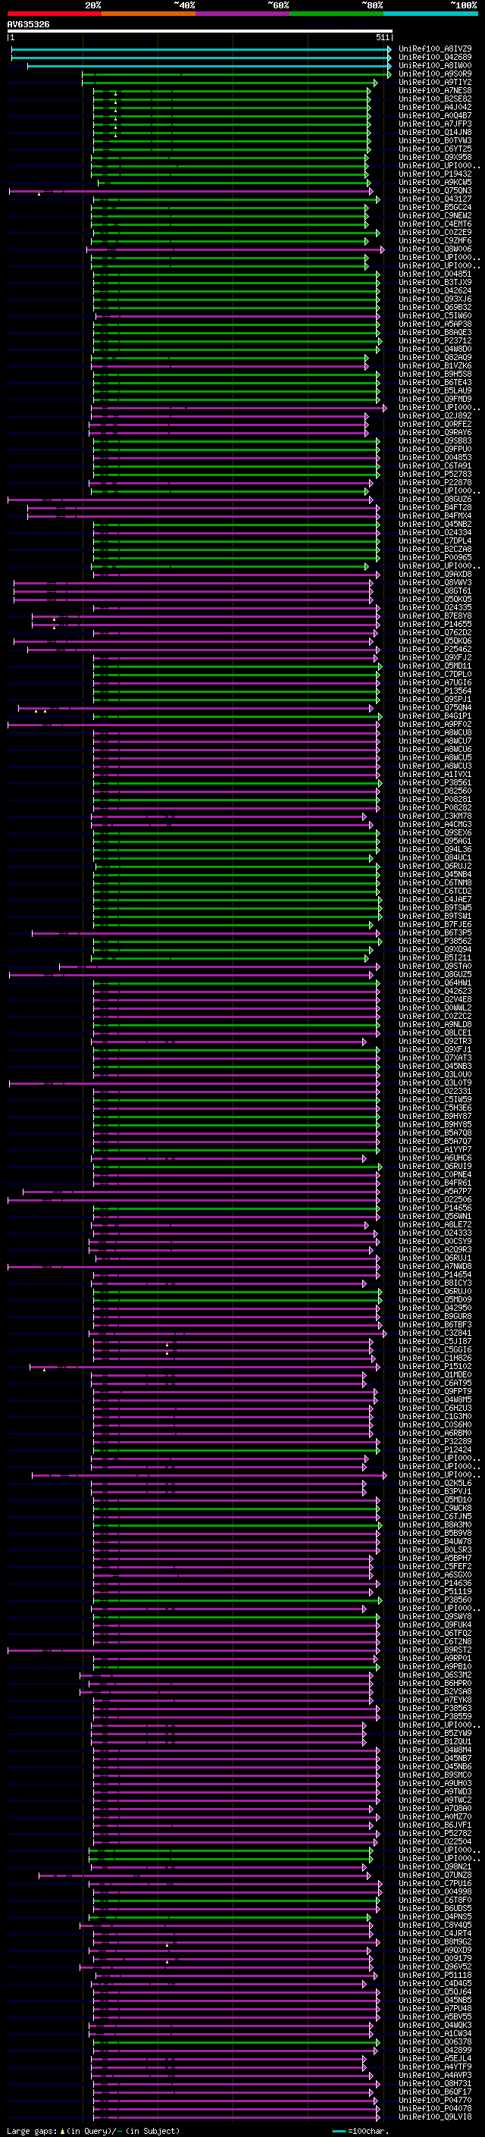
Task: Select label UniRef100_A9PF02
Action: pos(434,724)
